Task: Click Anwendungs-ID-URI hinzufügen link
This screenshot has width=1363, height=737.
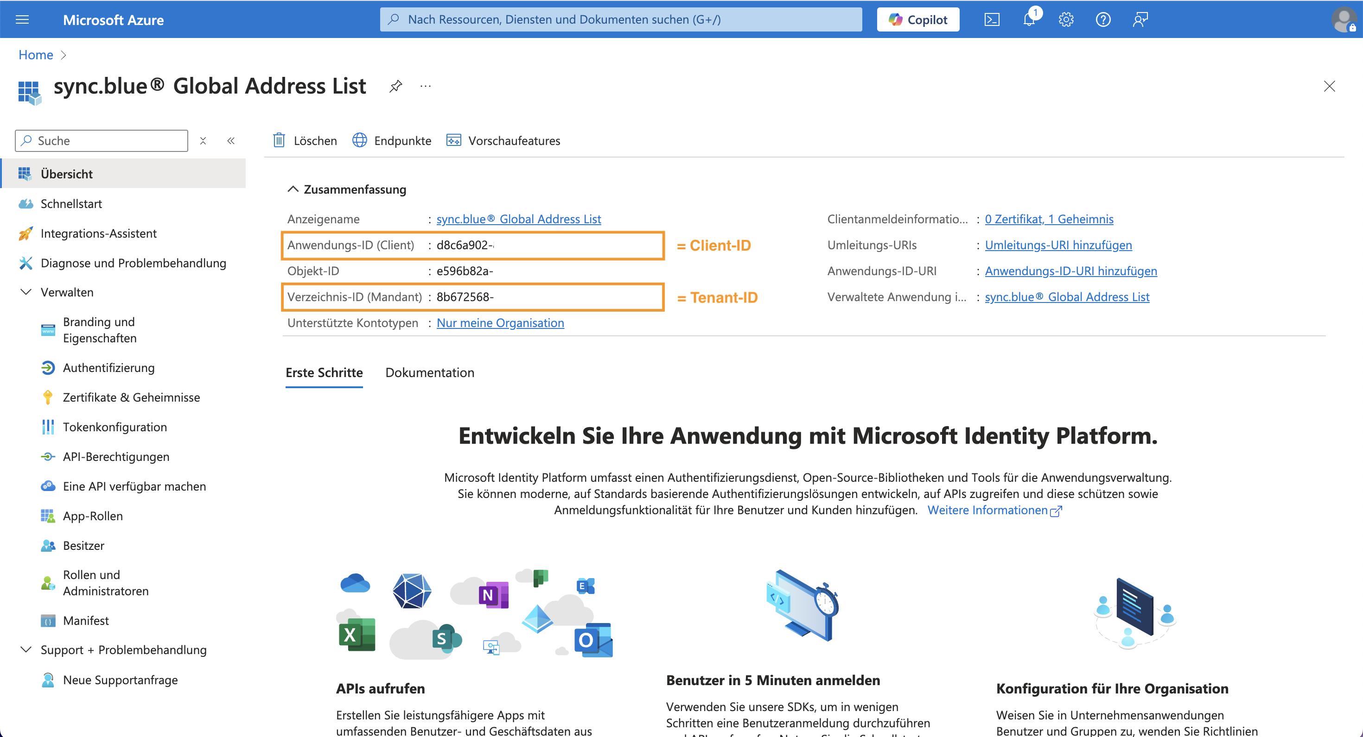Action: coord(1070,271)
